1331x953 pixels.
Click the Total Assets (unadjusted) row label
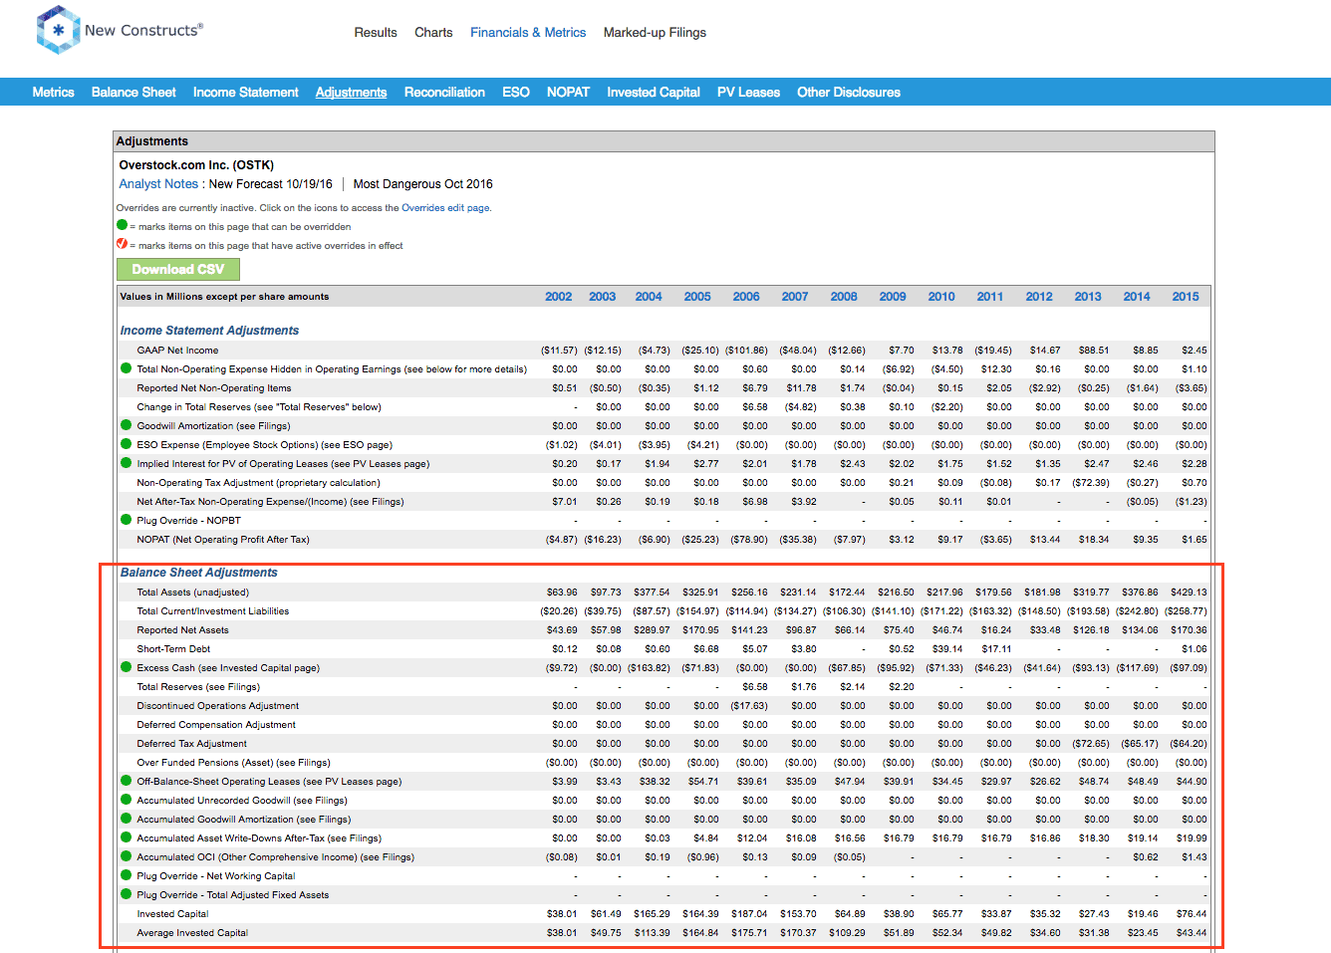[x=193, y=593]
